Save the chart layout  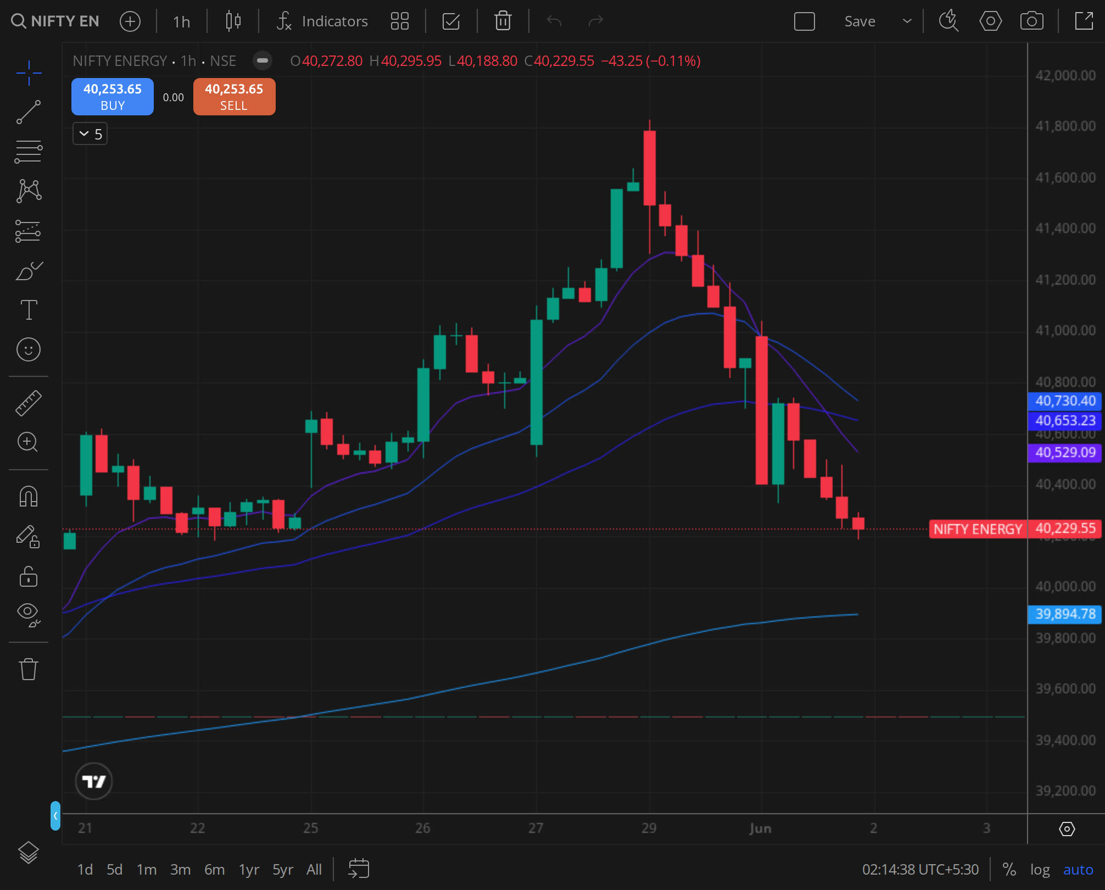(x=860, y=21)
